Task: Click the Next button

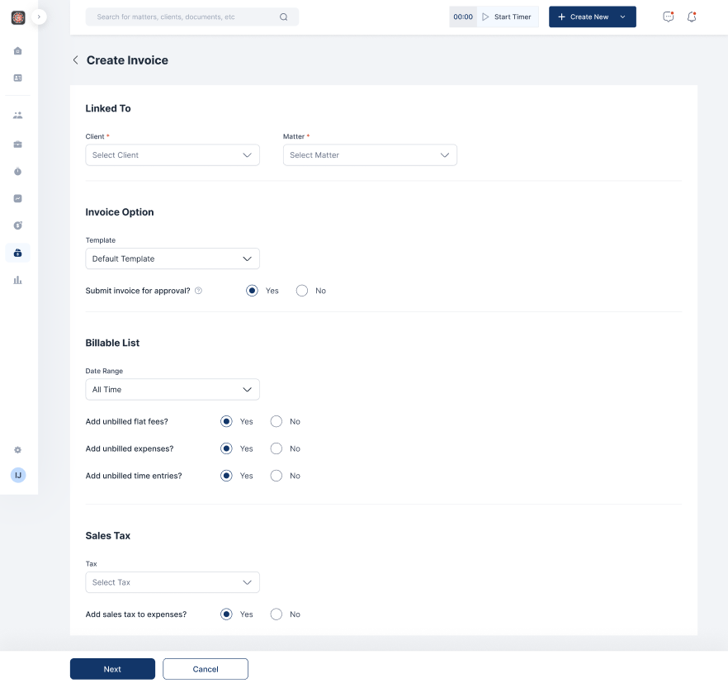Action: [112, 669]
